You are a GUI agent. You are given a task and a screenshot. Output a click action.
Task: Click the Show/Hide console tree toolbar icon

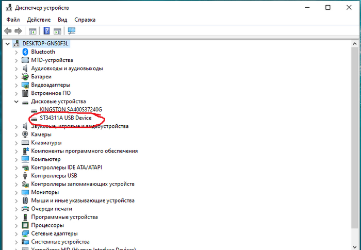coord(32,31)
